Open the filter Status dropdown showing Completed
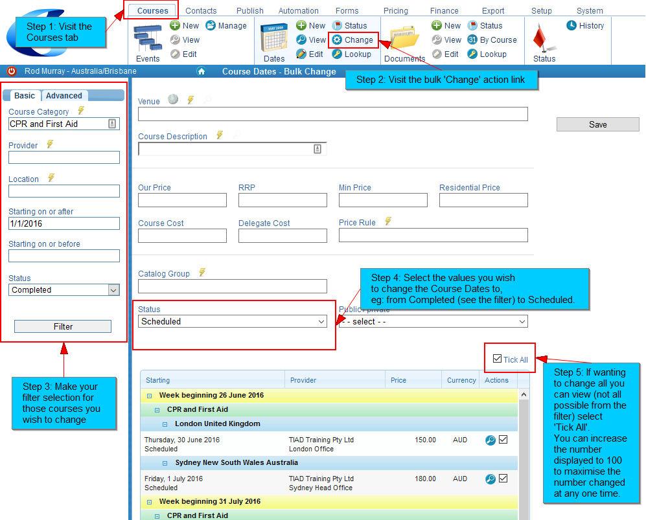646x520 pixels. pyautogui.click(x=64, y=290)
